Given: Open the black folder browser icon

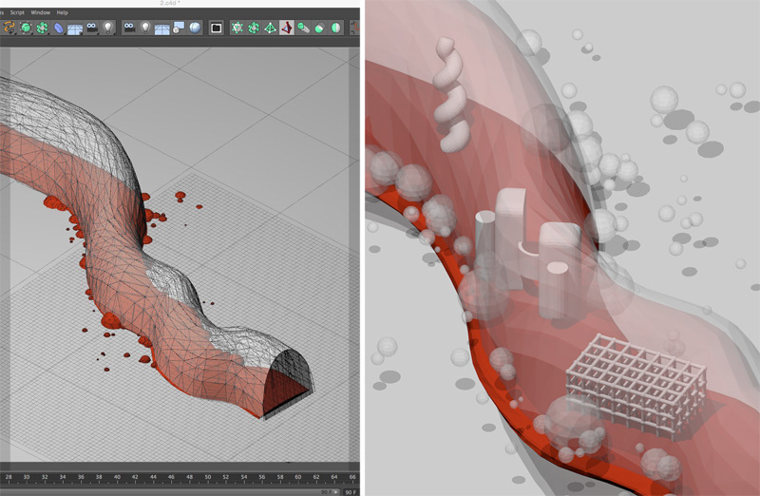Looking at the screenshot, I should click(217, 28).
